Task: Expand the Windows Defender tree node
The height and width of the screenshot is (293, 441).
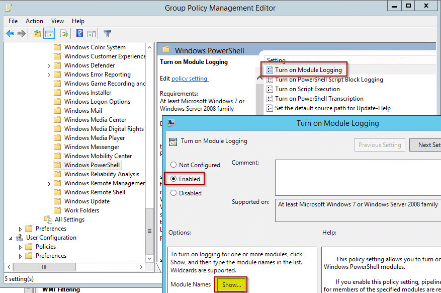Action: [x=49, y=66]
